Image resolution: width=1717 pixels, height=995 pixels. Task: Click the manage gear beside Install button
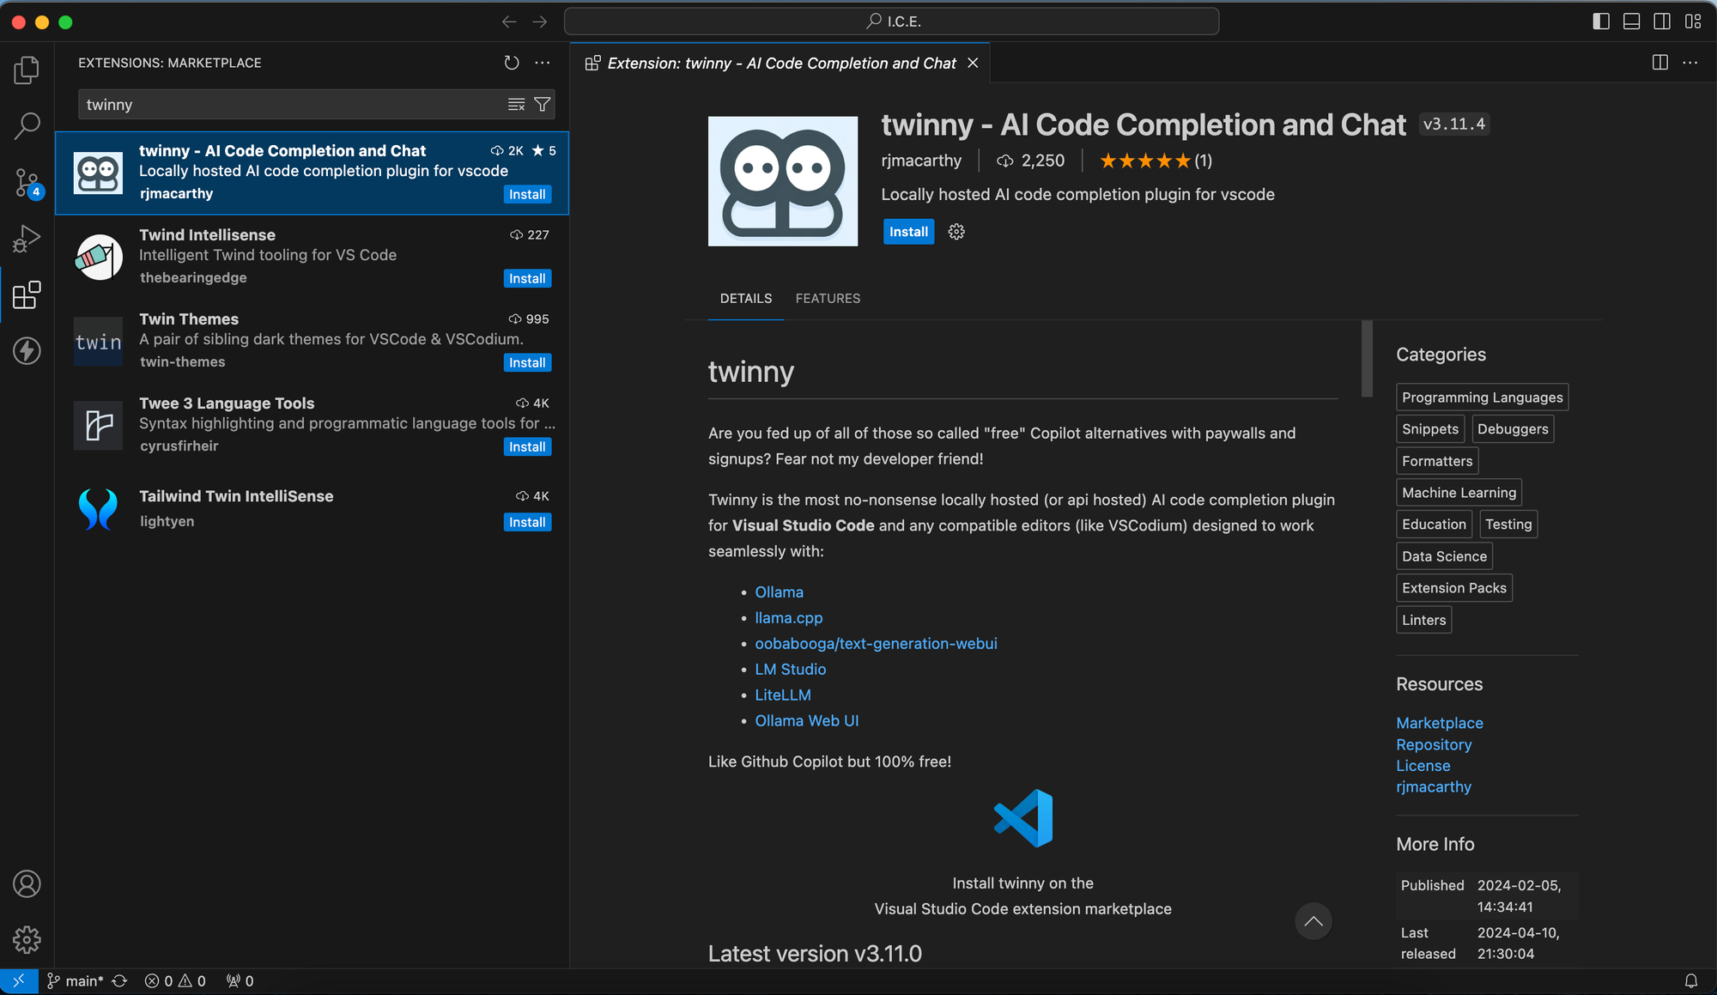[956, 232]
